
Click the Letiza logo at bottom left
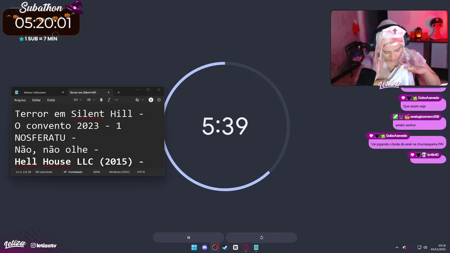pos(15,244)
